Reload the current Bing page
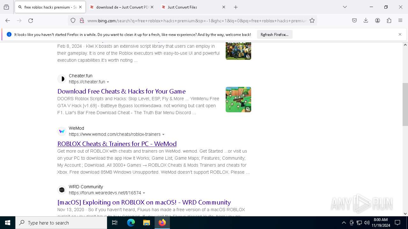The height and width of the screenshot is (229, 408). coord(31,21)
